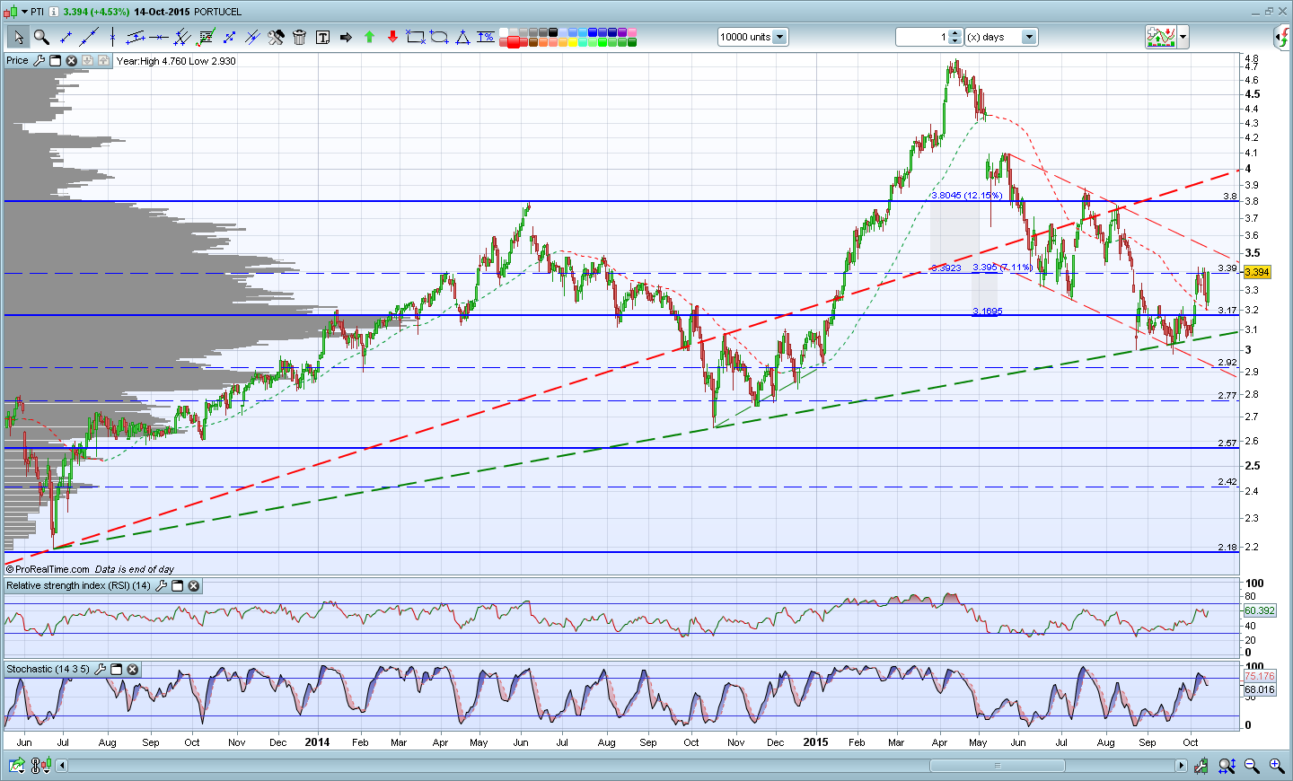Activate the magnifying glass zoom tool
The height and width of the screenshot is (781, 1293).
41,37
